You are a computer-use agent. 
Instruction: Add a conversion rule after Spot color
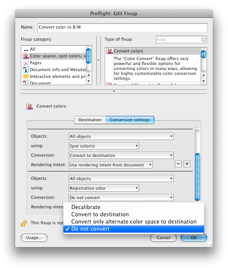[187, 164]
